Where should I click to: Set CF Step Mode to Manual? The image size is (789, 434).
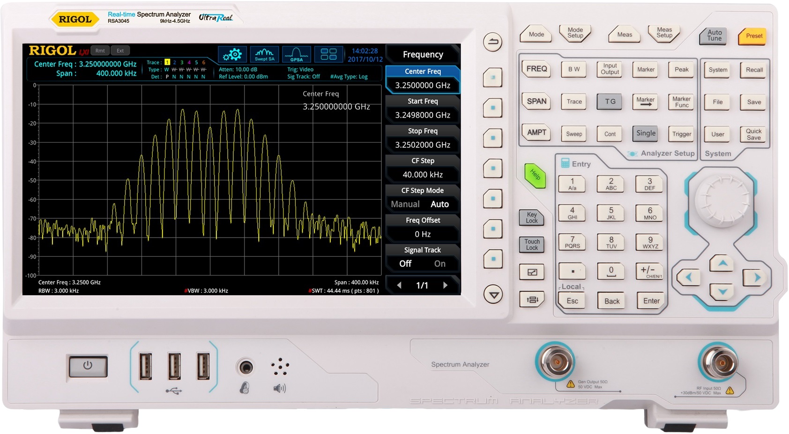[x=405, y=204]
